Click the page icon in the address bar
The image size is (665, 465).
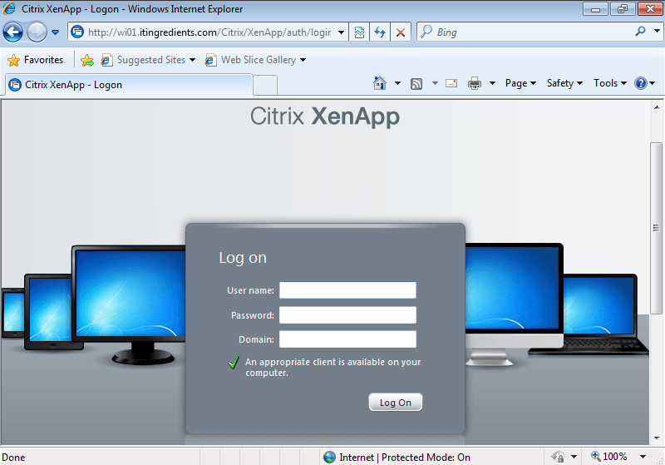pyautogui.click(x=77, y=32)
